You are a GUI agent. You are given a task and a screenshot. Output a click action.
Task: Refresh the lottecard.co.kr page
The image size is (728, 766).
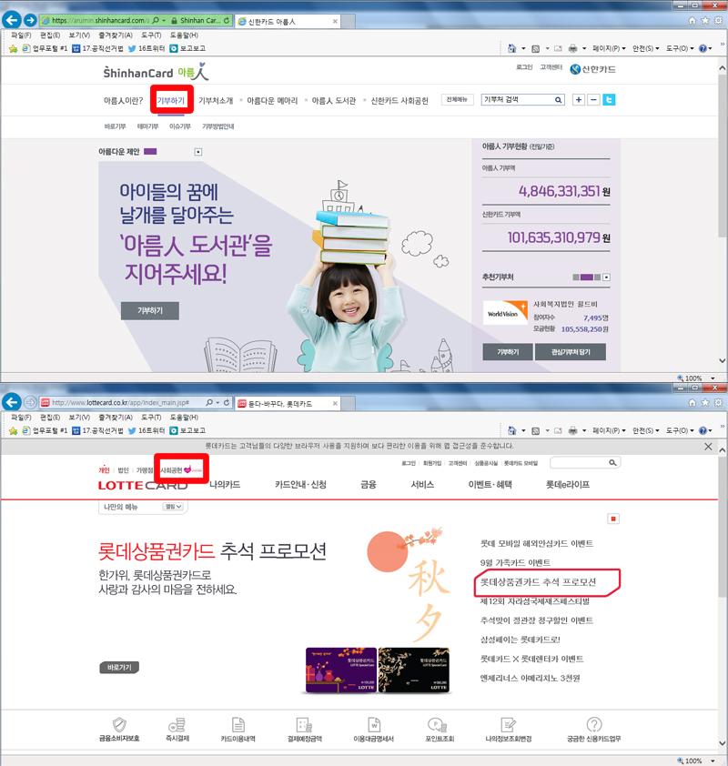coord(227,402)
